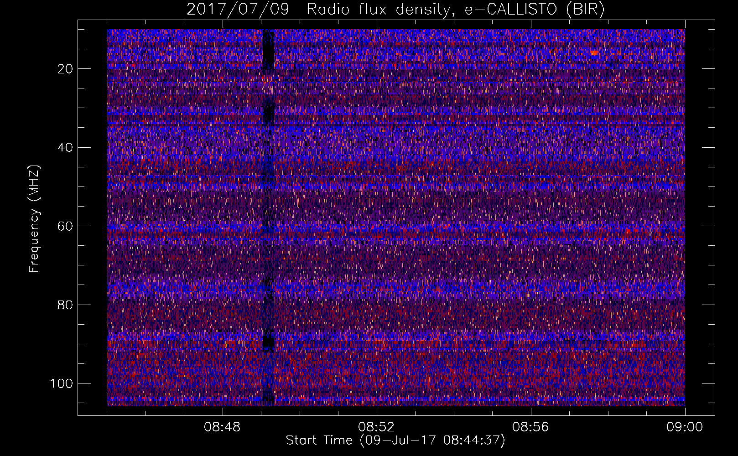Click the 09:00 time tick label
Viewport: 738px width, 456px height.
pos(685,427)
